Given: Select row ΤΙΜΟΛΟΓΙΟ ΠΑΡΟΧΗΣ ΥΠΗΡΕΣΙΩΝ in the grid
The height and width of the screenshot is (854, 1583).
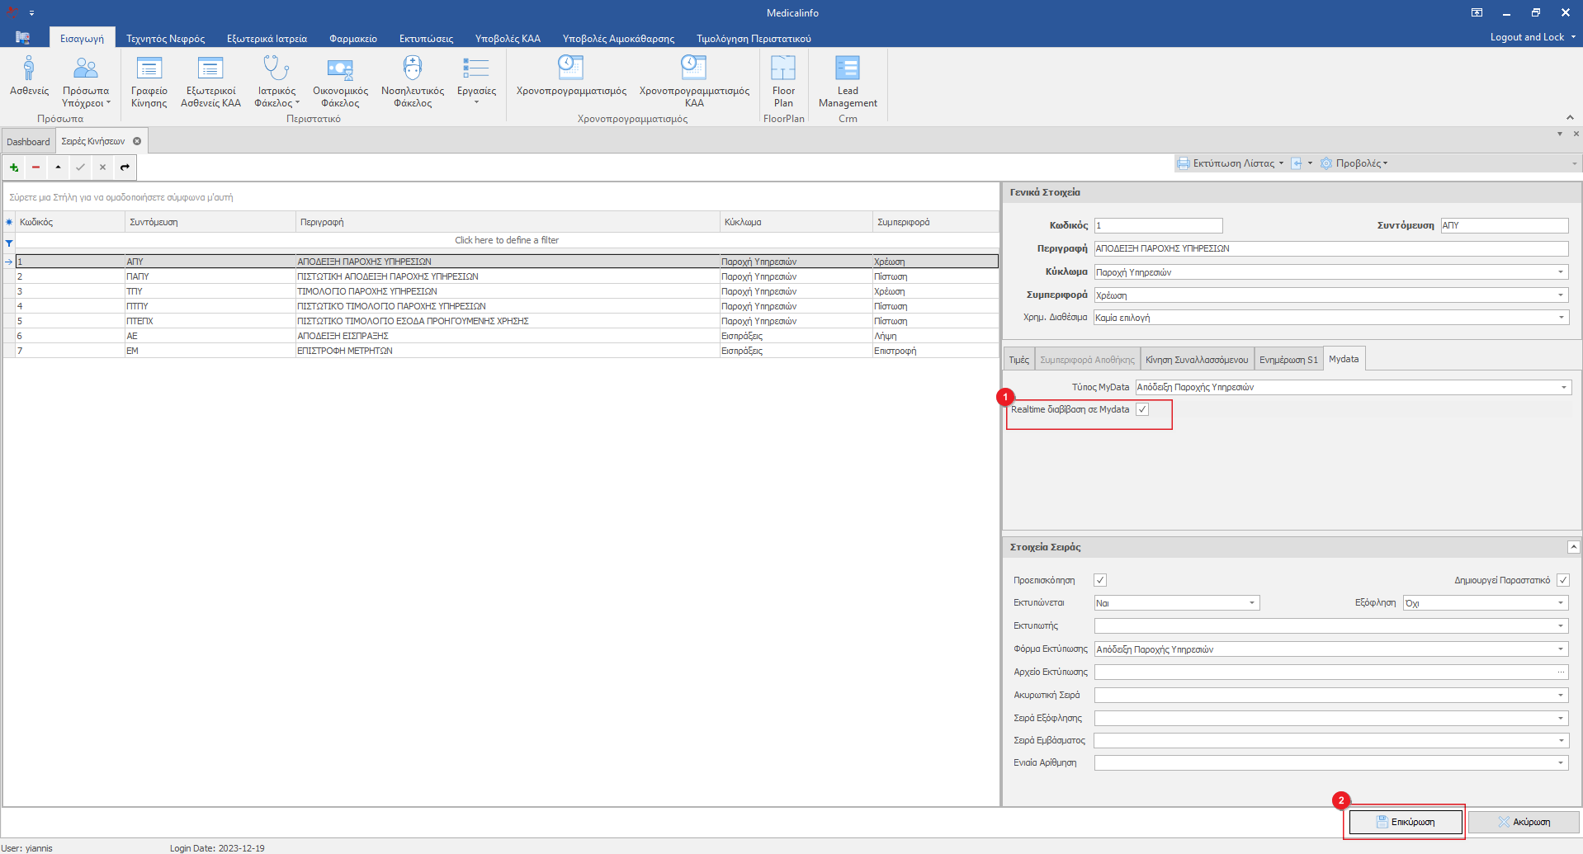Looking at the screenshot, I should (366, 292).
